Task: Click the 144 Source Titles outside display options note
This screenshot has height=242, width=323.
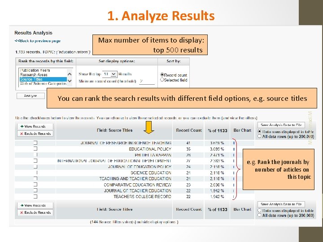Action: point(134,222)
